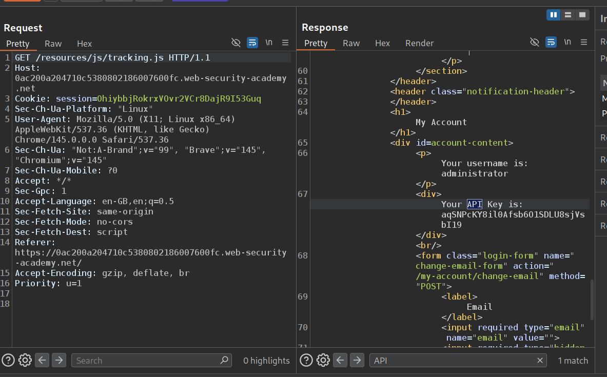Go to next match in Response search
Screen dimensions: 607x377
coord(357,360)
